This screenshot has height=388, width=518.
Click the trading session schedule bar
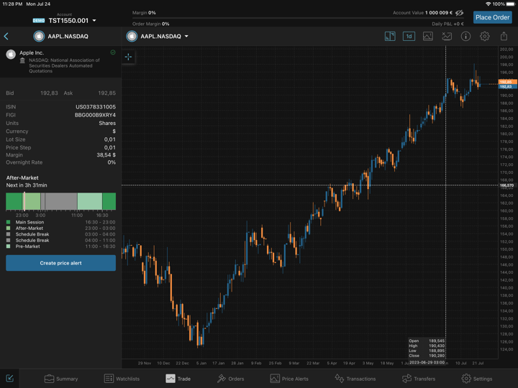pyautogui.click(x=60, y=201)
